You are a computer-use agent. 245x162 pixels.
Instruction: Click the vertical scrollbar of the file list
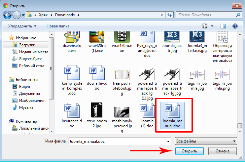tap(240, 83)
